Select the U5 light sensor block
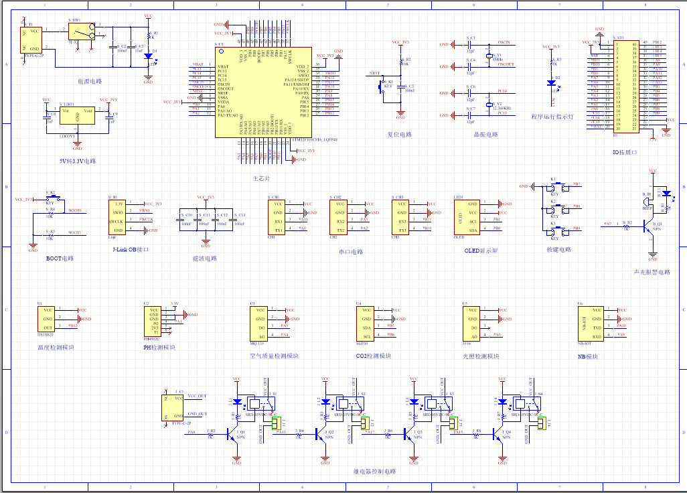Image resolution: width=687 pixels, height=493 pixels. point(471,324)
